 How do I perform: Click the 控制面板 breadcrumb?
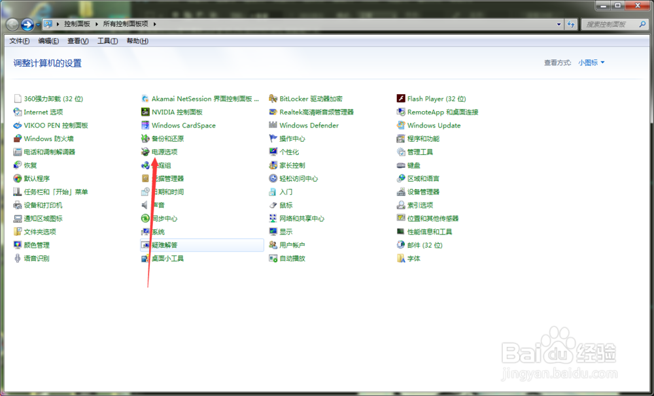77,24
